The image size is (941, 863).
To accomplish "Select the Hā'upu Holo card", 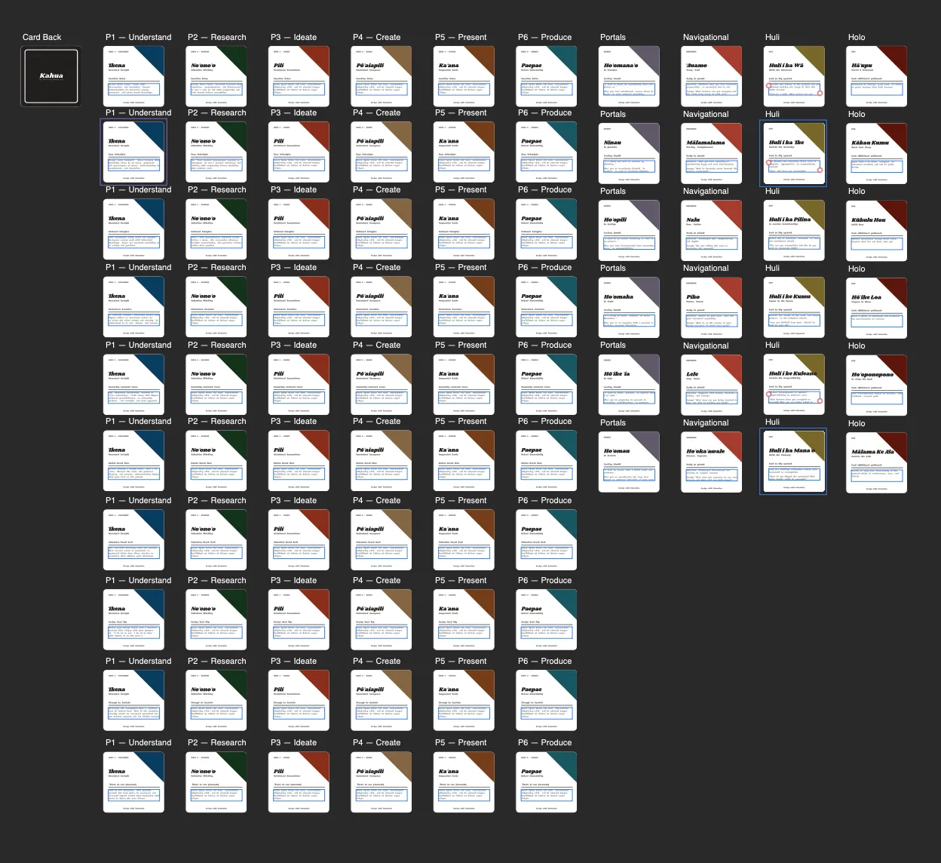I will tap(877, 76).
